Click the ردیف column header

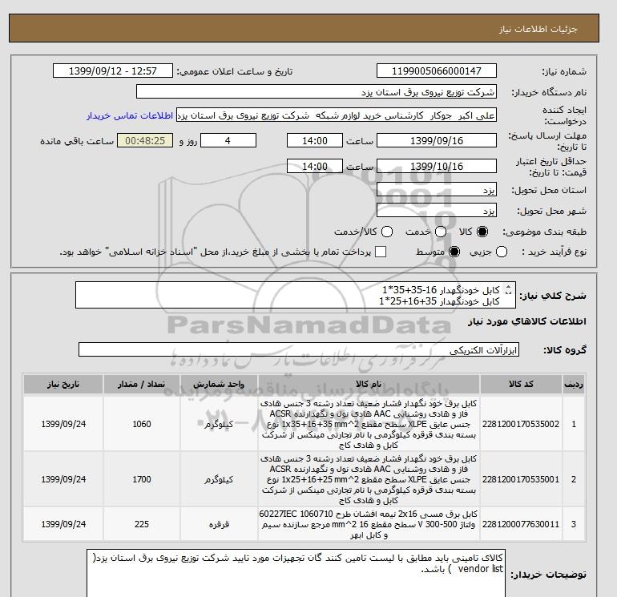[574, 384]
